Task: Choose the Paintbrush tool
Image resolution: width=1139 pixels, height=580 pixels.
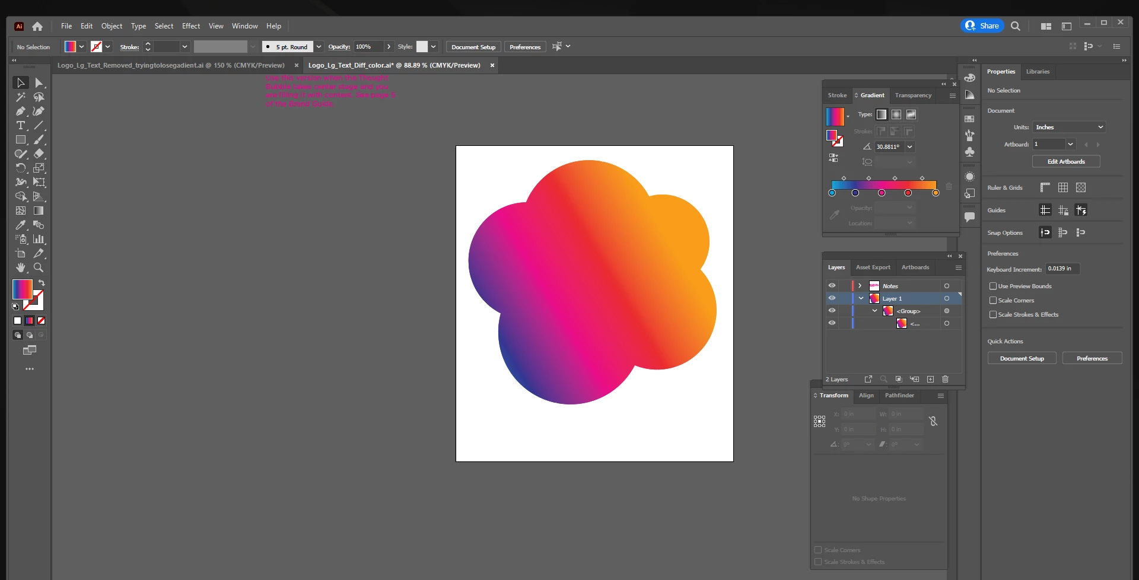Action: [x=39, y=140]
